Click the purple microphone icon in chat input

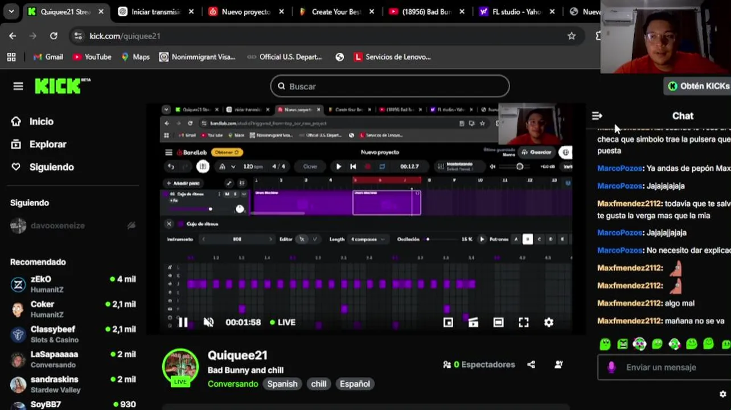[x=611, y=367]
